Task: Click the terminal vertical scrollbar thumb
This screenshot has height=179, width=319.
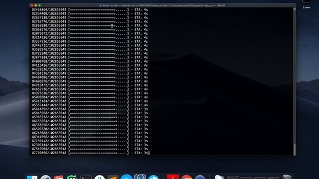Action: (x=295, y=149)
